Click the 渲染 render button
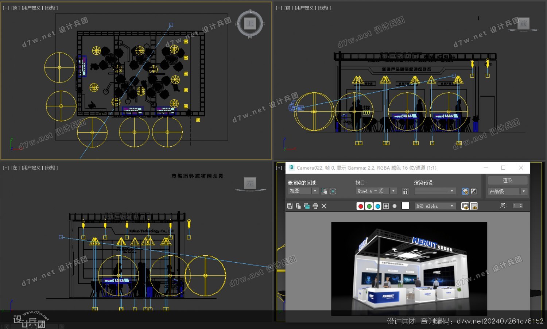 508,180
